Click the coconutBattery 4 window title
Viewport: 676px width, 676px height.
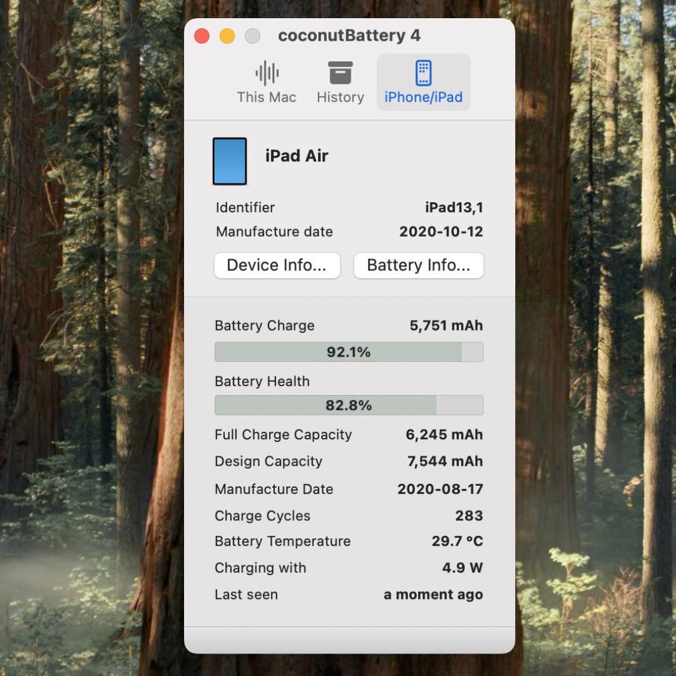click(x=349, y=36)
